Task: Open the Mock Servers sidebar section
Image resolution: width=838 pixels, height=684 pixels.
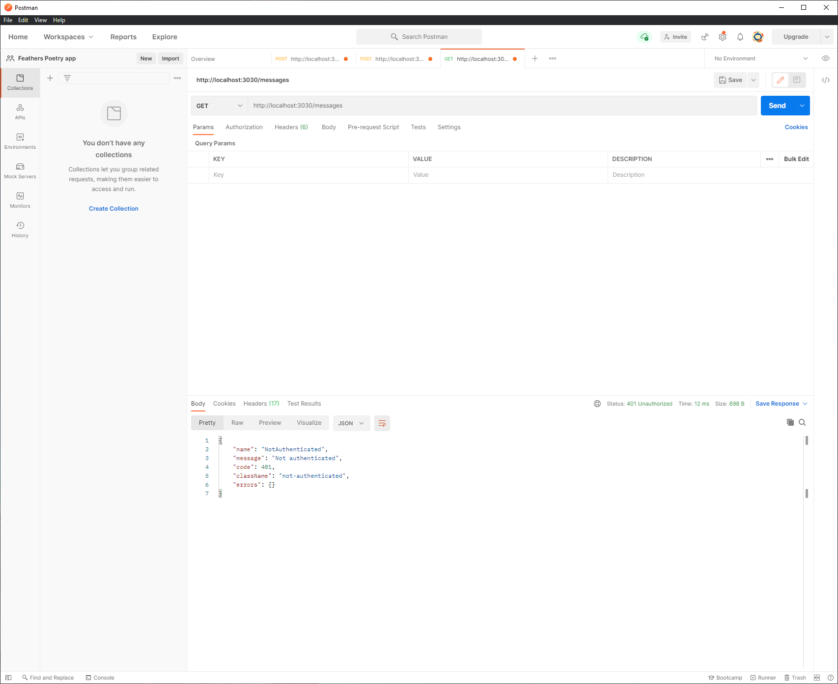Action: (x=20, y=171)
